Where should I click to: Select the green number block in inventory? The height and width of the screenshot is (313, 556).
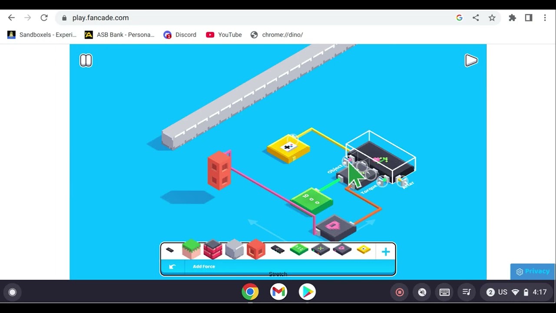pyautogui.click(x=299, y=250)
